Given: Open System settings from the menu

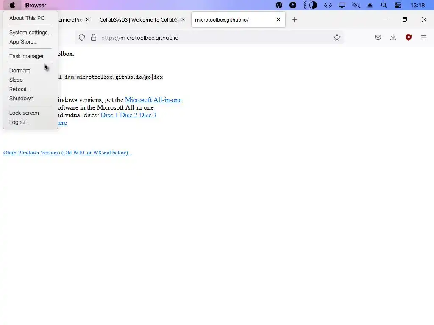Looking at the screenshot, I should 31,32.
